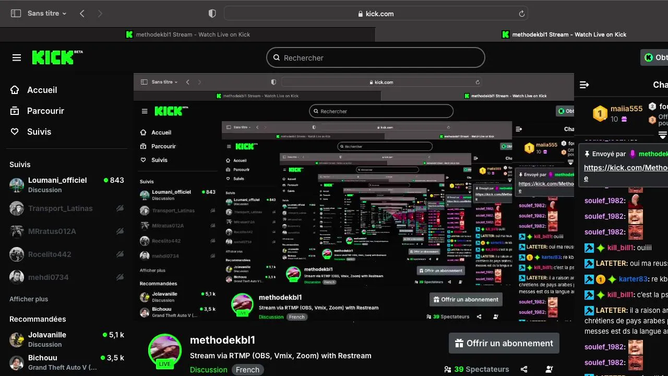The height and width of the screenshot is (376, 668).
Task: Open the green Discussion category beside French
Action: [x=209, y=370]
